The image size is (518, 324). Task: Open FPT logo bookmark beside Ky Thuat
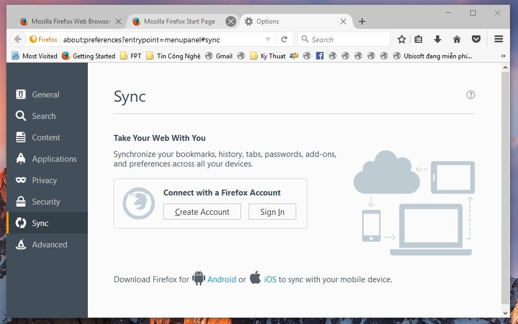pyautogui.click(x=294, y=56)
